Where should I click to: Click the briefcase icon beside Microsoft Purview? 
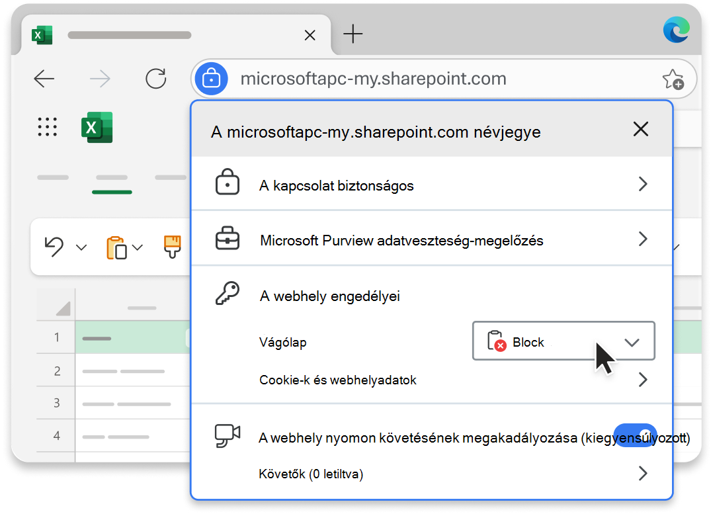[227, 238]
